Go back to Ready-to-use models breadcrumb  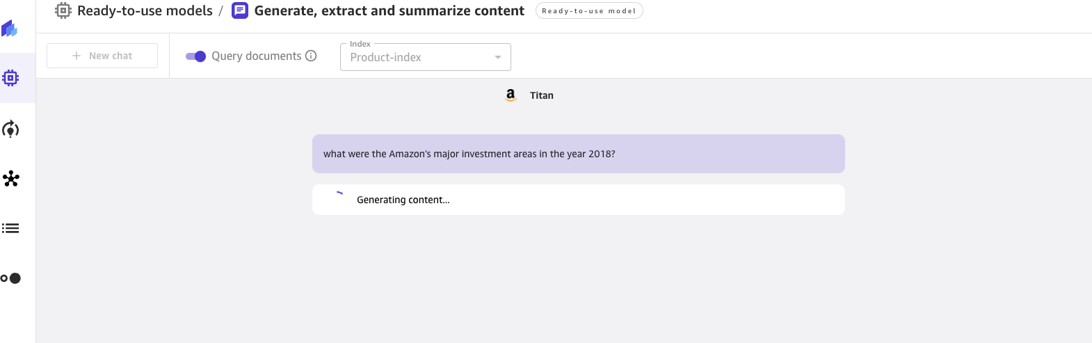tap(145, 10)
